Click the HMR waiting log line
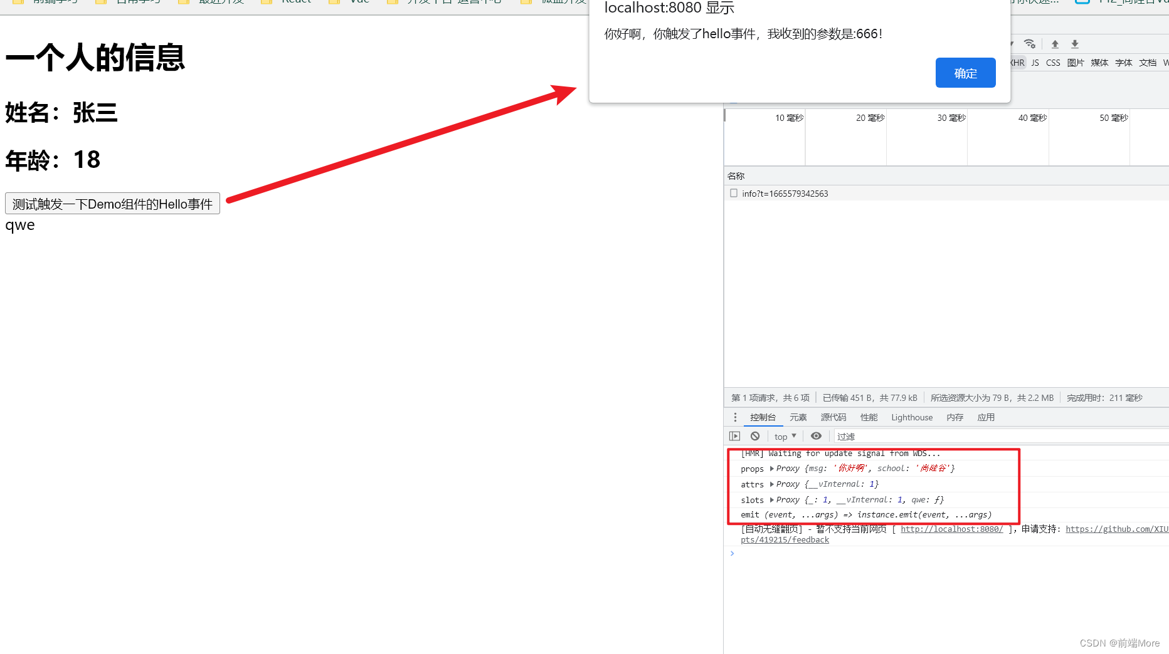This screenshot has width=1169, height=654. 840,454
